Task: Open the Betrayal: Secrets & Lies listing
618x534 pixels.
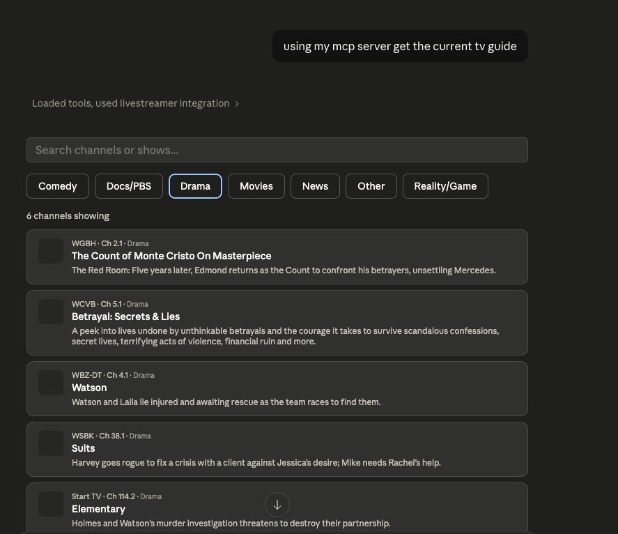Action: (125, 316)
